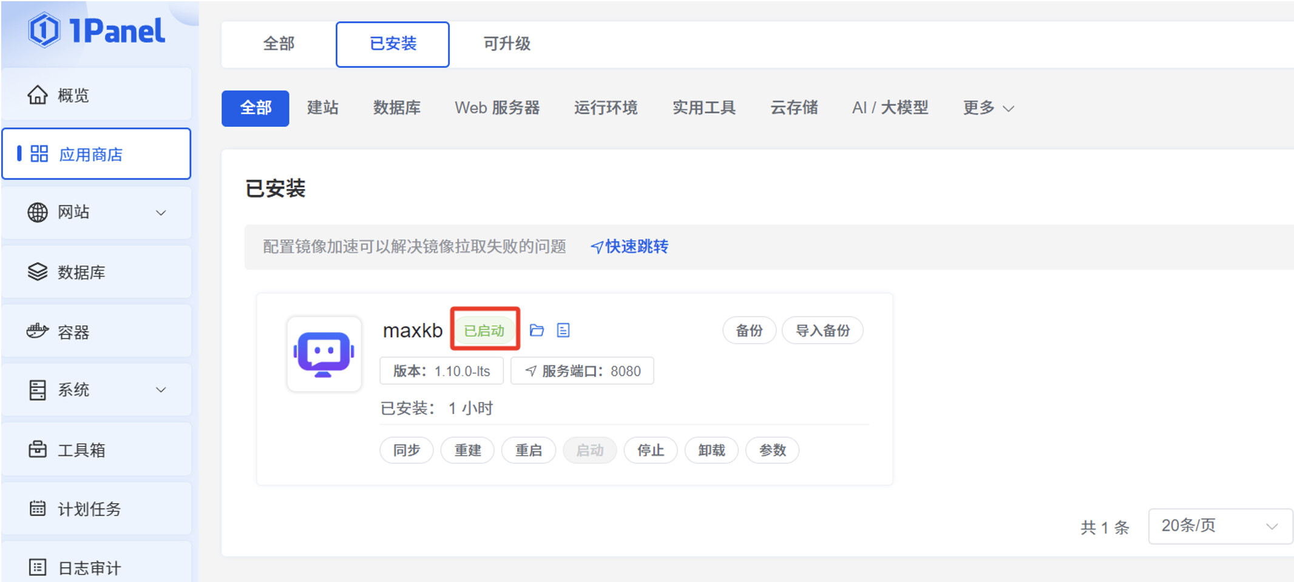The height and width of the screenshot is (582, 1294).
Task: Switch to the 可升级 tab
Action: (507, 44)
